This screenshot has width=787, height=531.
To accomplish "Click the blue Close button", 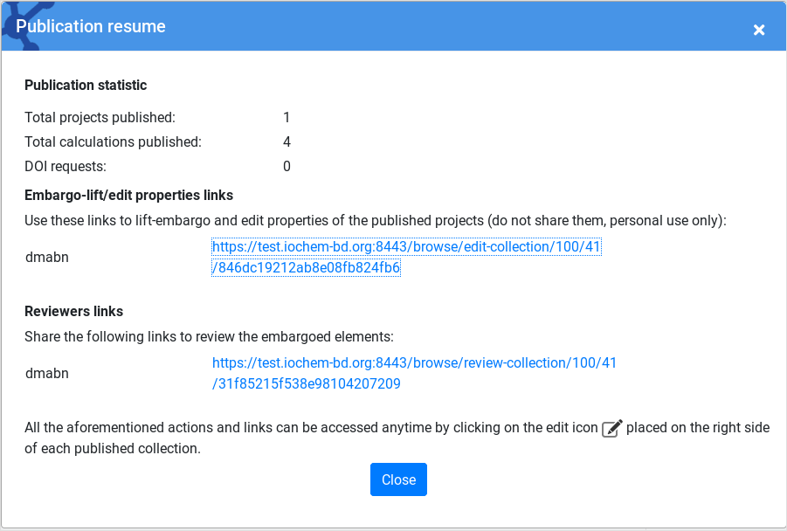I will pyautogui.click(x=398, y=479).
